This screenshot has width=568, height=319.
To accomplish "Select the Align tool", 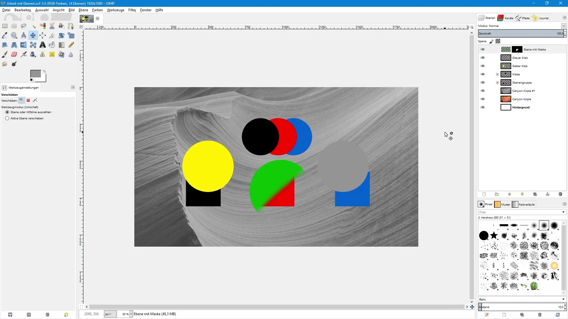I will point(43,35).
